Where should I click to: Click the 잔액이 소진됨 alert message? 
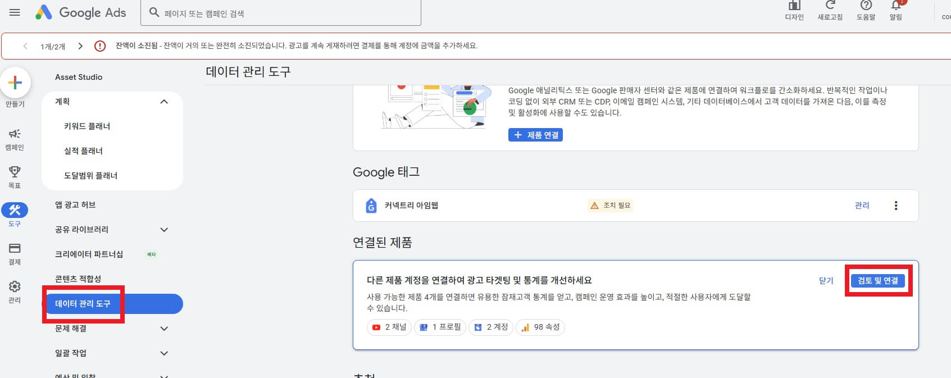pyautogui.click(x=296, y=46)
